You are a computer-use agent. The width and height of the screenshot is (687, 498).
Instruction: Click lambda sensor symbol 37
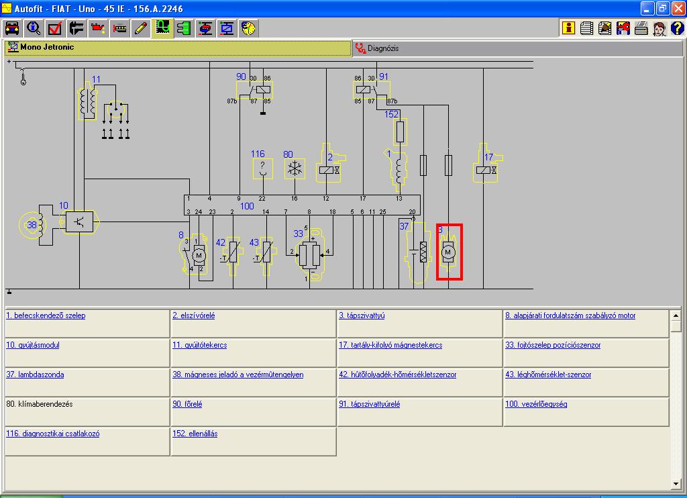click(x=417, y=252)
